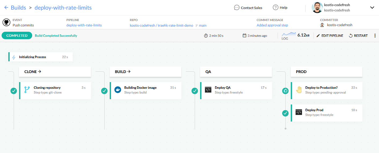
Task: Click EDIT PIPELINE button
Action: tap(330, 35)
